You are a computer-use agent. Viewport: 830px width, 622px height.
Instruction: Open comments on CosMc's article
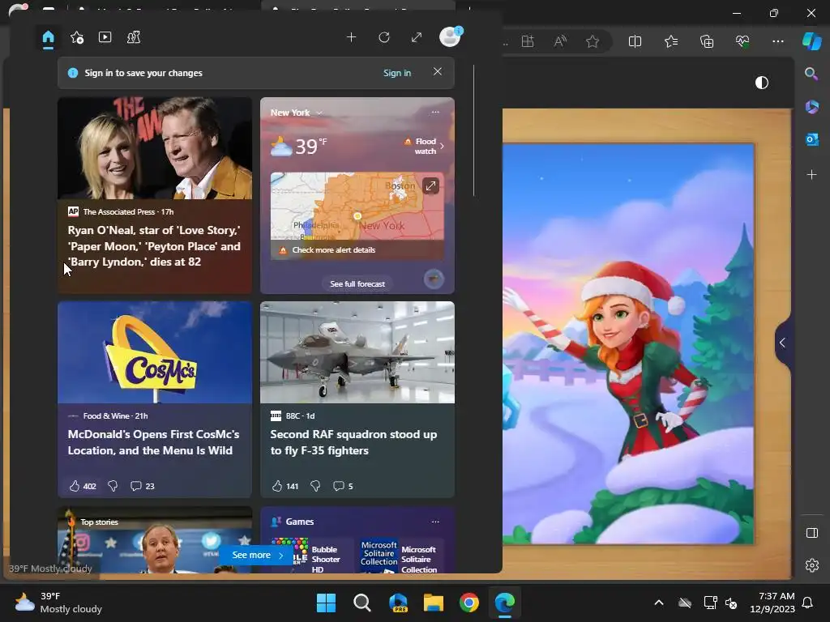pos(142,486)
